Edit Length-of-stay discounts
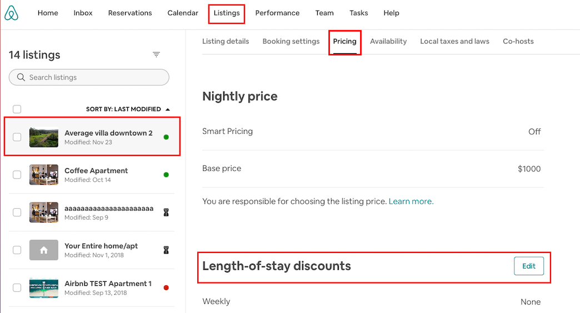The width and height of the screenshot is (580, 313). point(528,266)
